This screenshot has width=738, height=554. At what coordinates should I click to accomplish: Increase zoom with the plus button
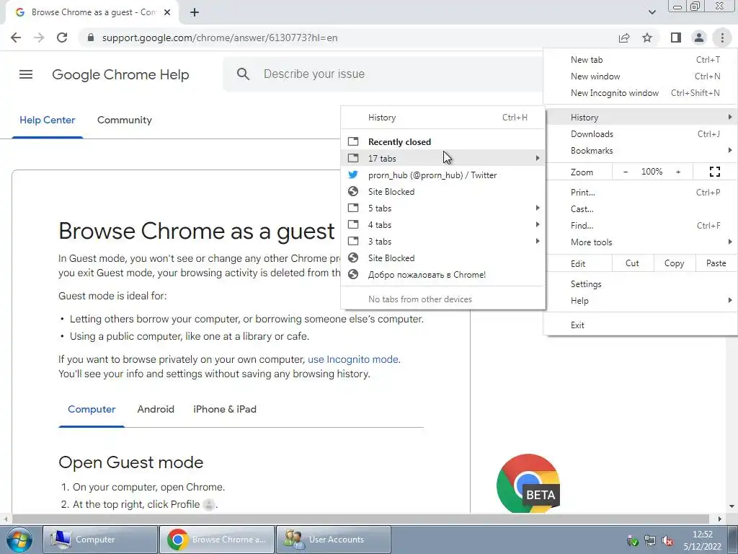(x=678, y=172)
